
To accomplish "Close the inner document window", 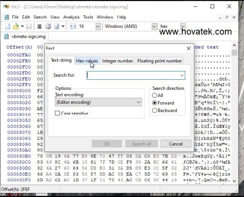I will (234, 17).
